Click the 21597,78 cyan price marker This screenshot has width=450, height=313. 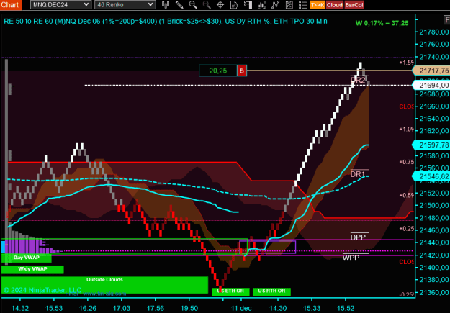point(431,145)
